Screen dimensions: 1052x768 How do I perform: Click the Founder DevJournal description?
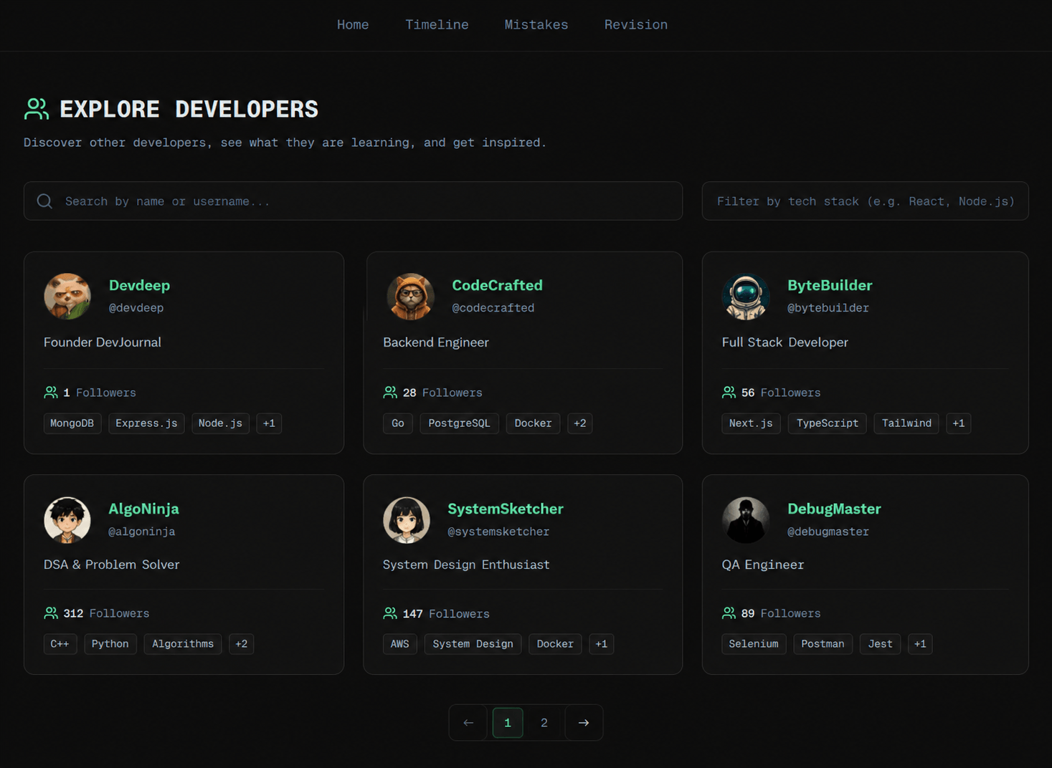(103, 342)
